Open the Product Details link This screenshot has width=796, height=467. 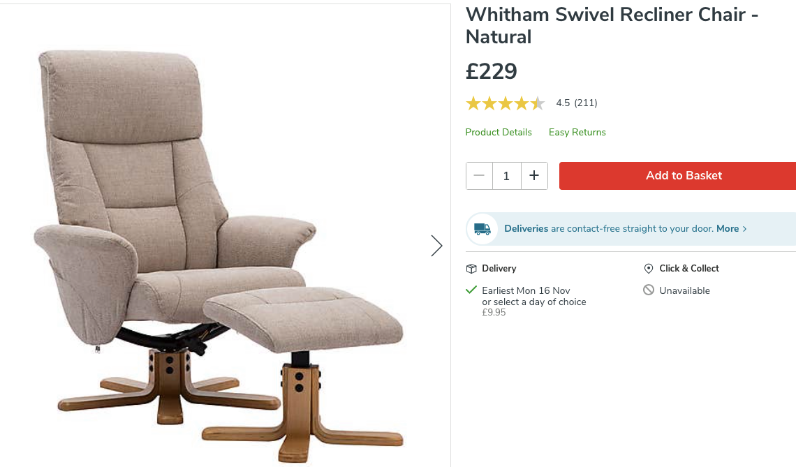click(499, 132)
